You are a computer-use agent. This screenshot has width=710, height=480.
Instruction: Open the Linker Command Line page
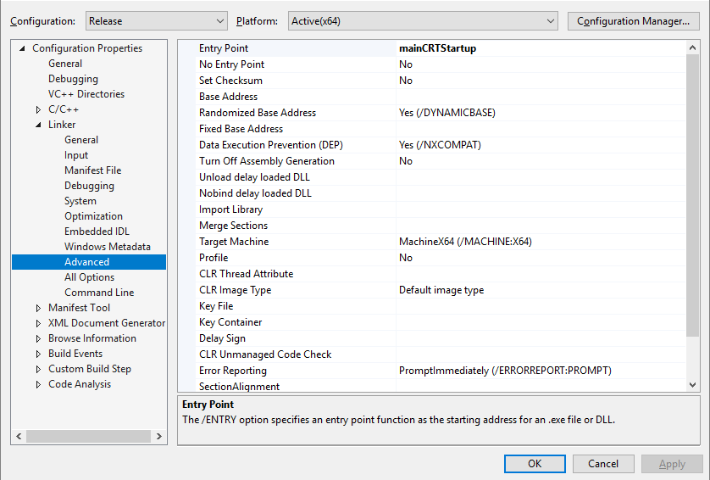(x=99, y=293)
